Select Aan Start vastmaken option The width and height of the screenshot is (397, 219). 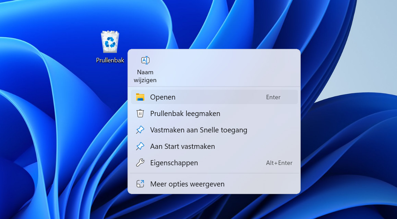point(214,146)
